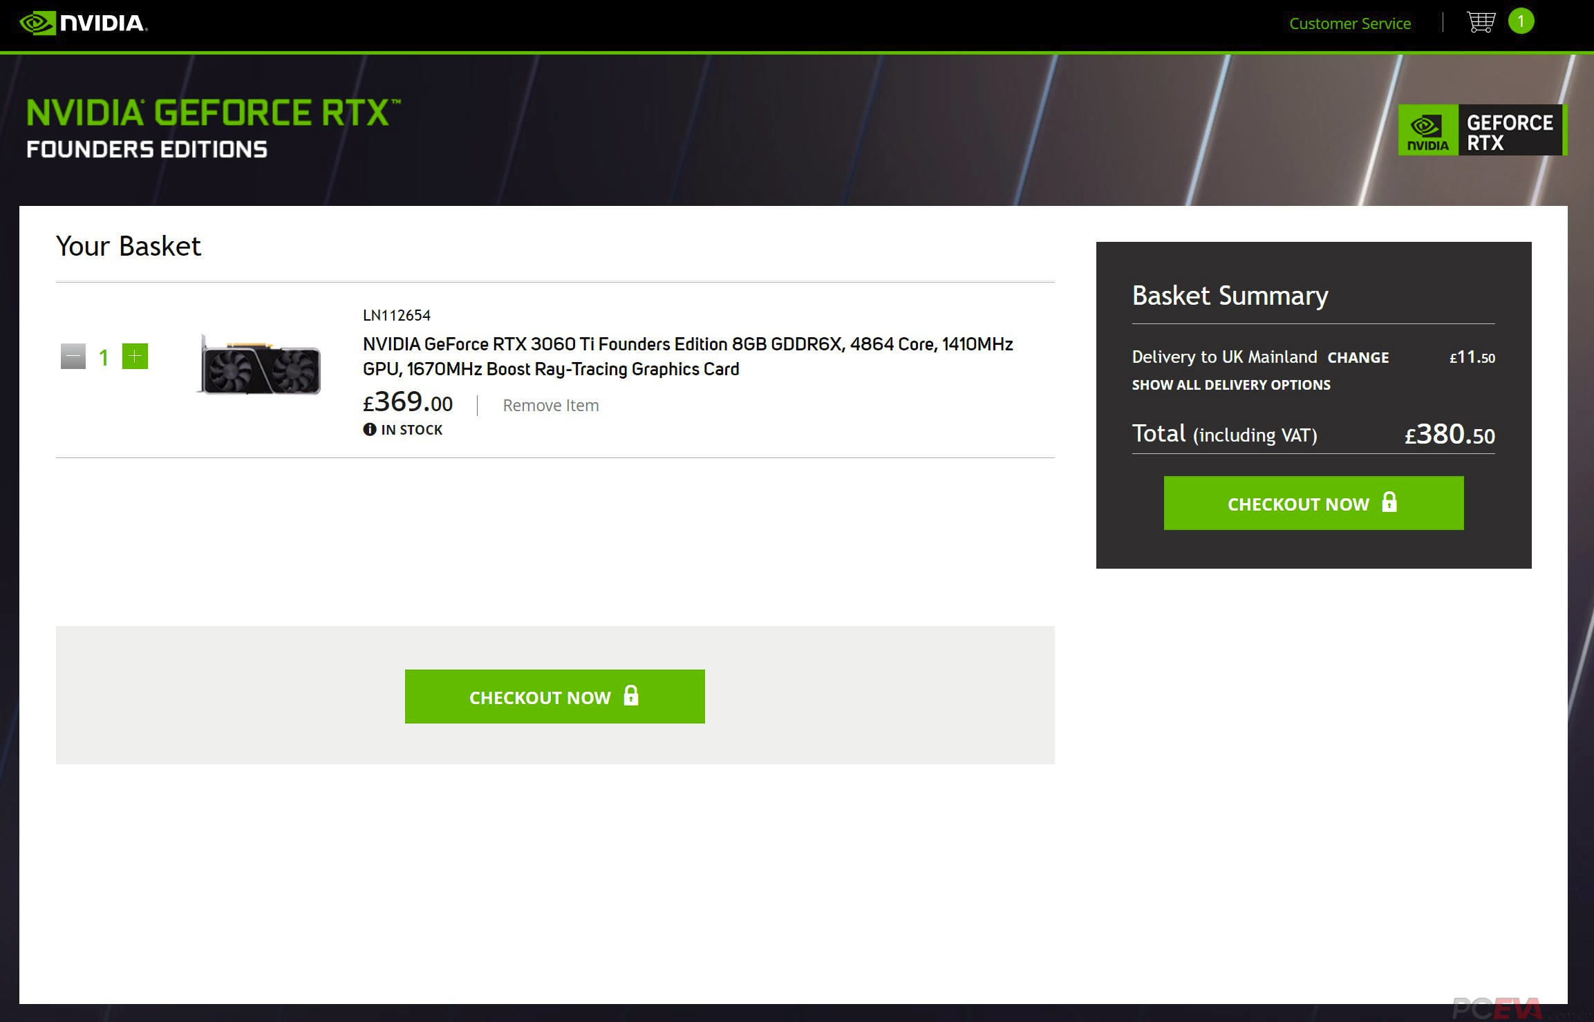Open the RTX 3060 Ti product thumbnail
The width and height of the screenshot is (1594, 1022).
point(259,365)
